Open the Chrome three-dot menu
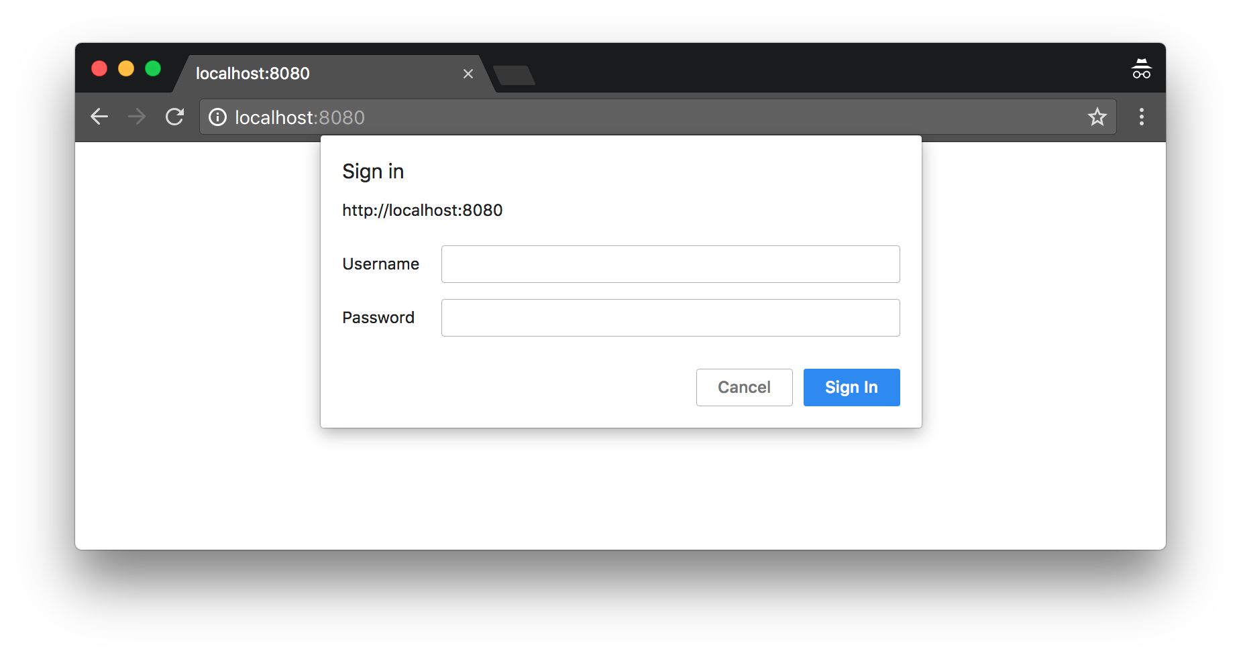This screenshot has height=657, width=1241. click(x=1141, y=117)
